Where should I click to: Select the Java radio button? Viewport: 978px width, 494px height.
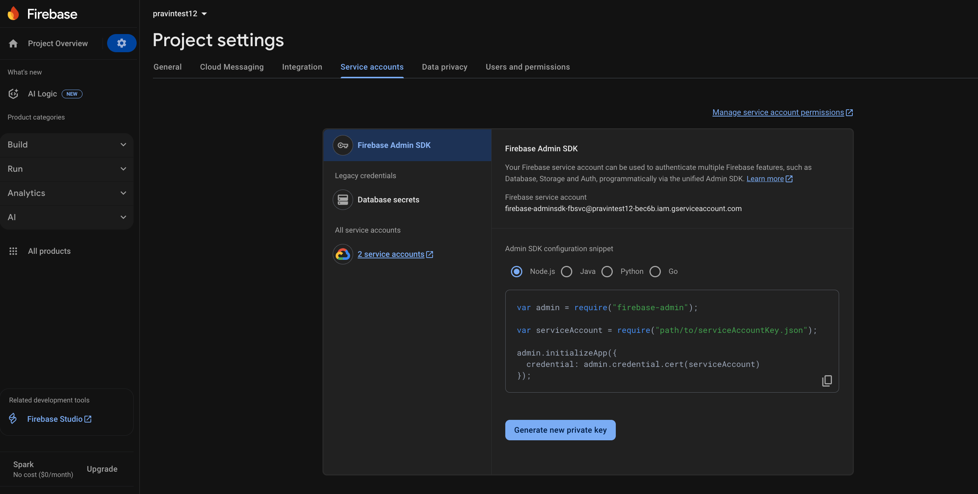567,272
